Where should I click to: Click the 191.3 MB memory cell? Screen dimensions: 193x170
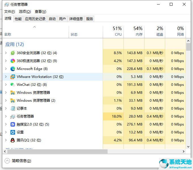pyautogui.click(x=134, y=85)
